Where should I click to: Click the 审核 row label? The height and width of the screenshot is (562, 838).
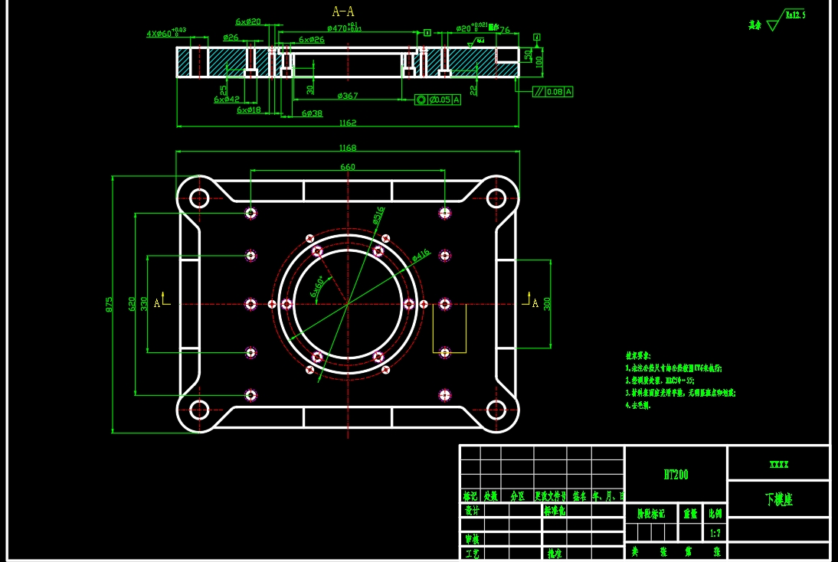pos(472,539)
